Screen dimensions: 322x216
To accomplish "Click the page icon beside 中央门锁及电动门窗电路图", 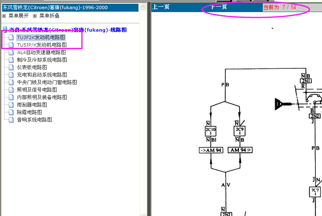I will 11,82.
